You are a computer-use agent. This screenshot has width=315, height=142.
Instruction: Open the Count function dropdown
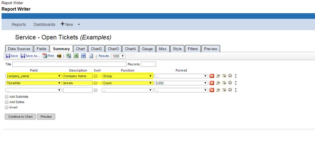(127, 83)
